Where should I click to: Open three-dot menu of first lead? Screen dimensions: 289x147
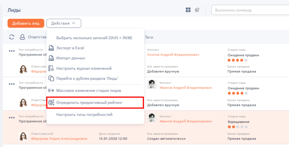point(12,51)
